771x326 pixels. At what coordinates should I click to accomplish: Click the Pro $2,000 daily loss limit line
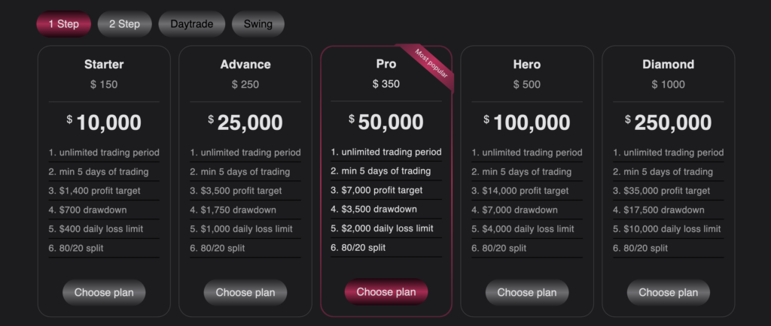tap(386, 228)
